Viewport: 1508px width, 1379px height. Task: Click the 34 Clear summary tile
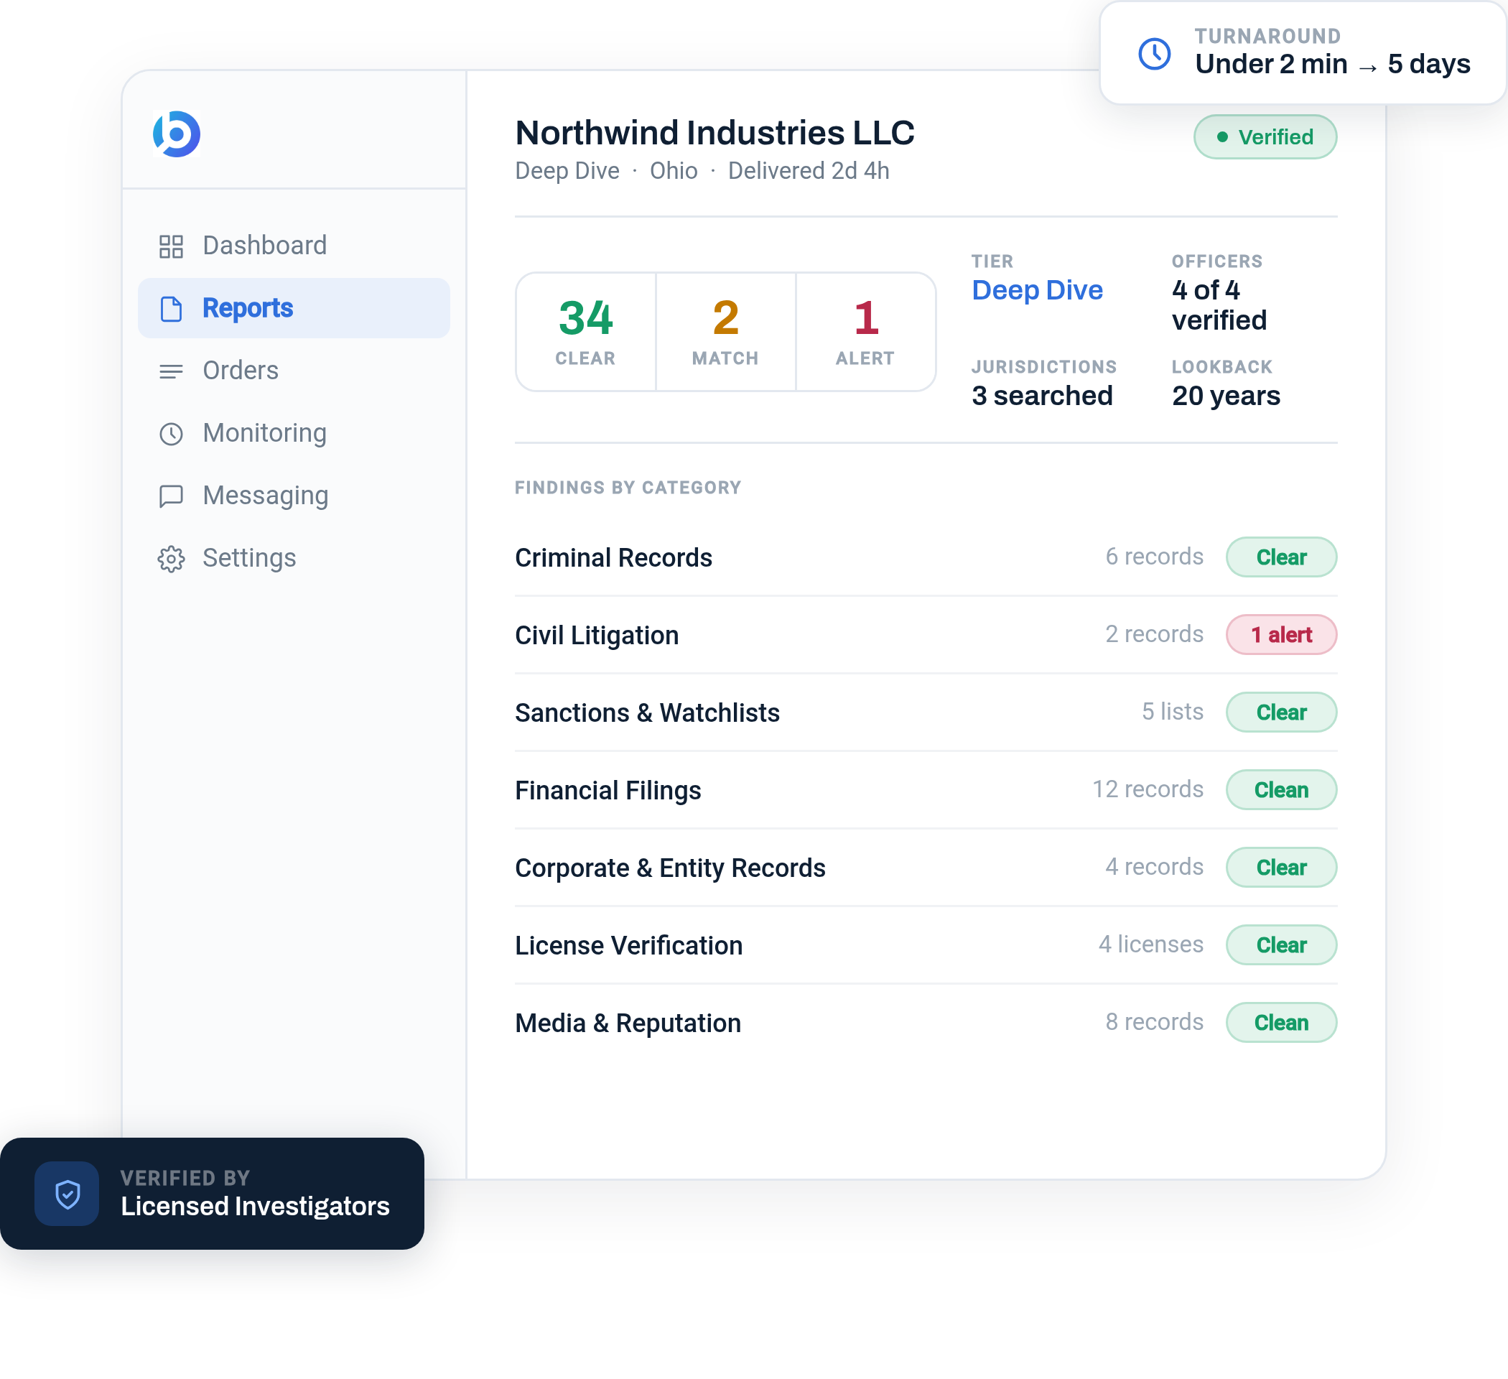click(586, 332)
